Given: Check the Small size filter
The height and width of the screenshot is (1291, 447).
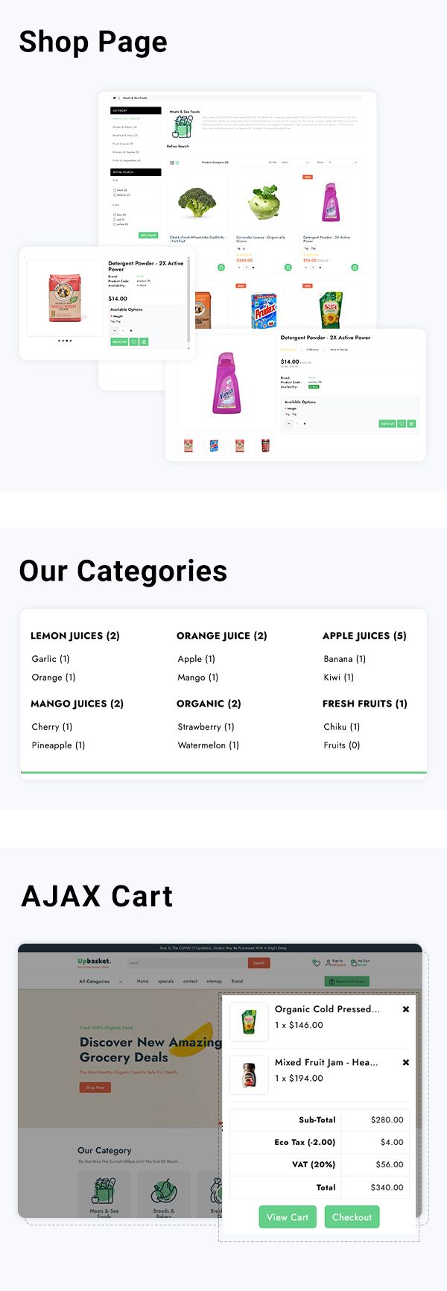Looking at the screenshot, I should tap(115, 190).
